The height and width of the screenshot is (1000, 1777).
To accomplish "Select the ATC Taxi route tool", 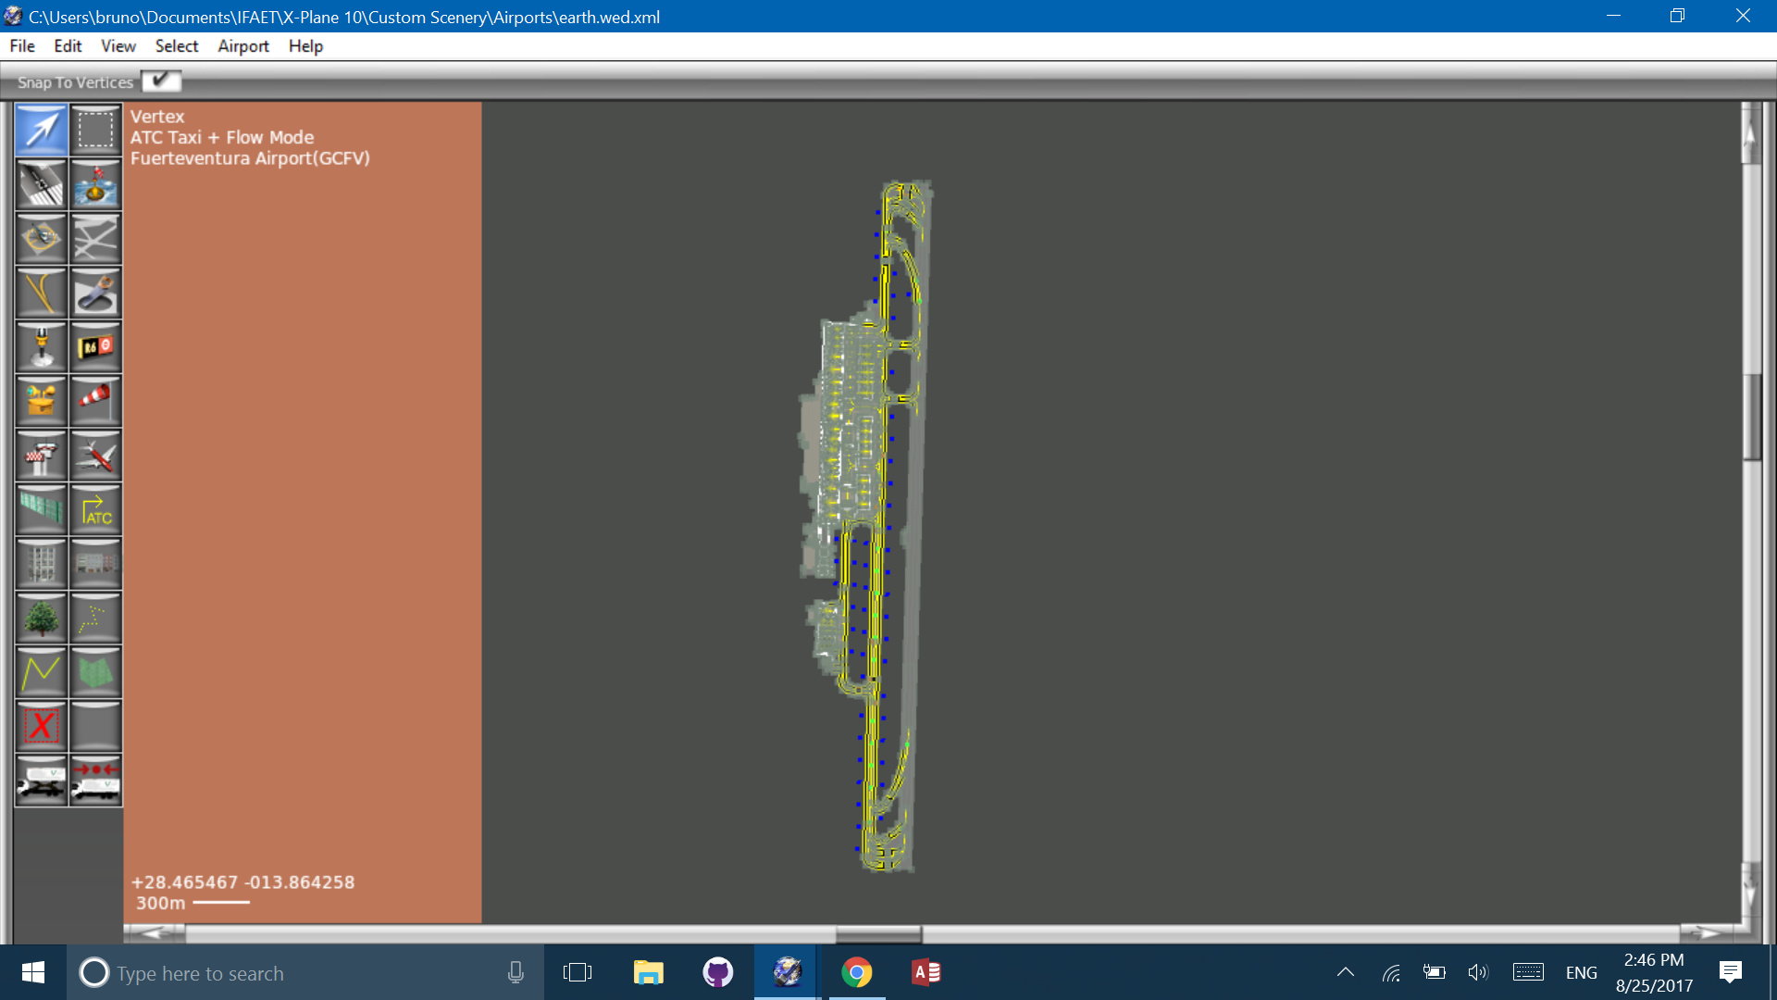I will click(x=95, y=509).
